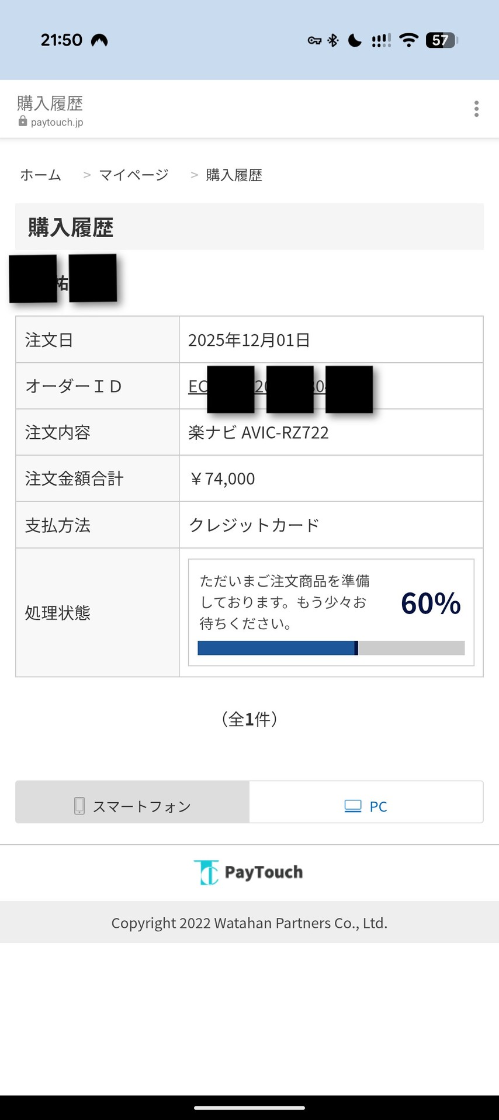The width and height of the screenshot is (499, 1120).
Task: Tap the 21:50 clock in status bar
Action: [61, 40]
